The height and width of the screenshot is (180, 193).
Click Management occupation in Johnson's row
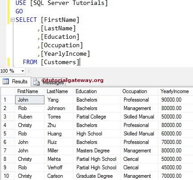click(139, 108)
